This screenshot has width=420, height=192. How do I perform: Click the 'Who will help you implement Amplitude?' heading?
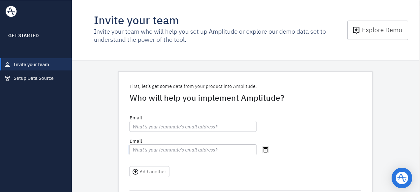point(207,98)
